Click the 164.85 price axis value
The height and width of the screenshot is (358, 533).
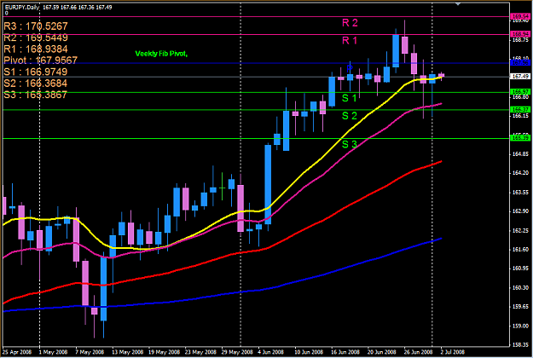pyautogui.click(x=520, y=154)
